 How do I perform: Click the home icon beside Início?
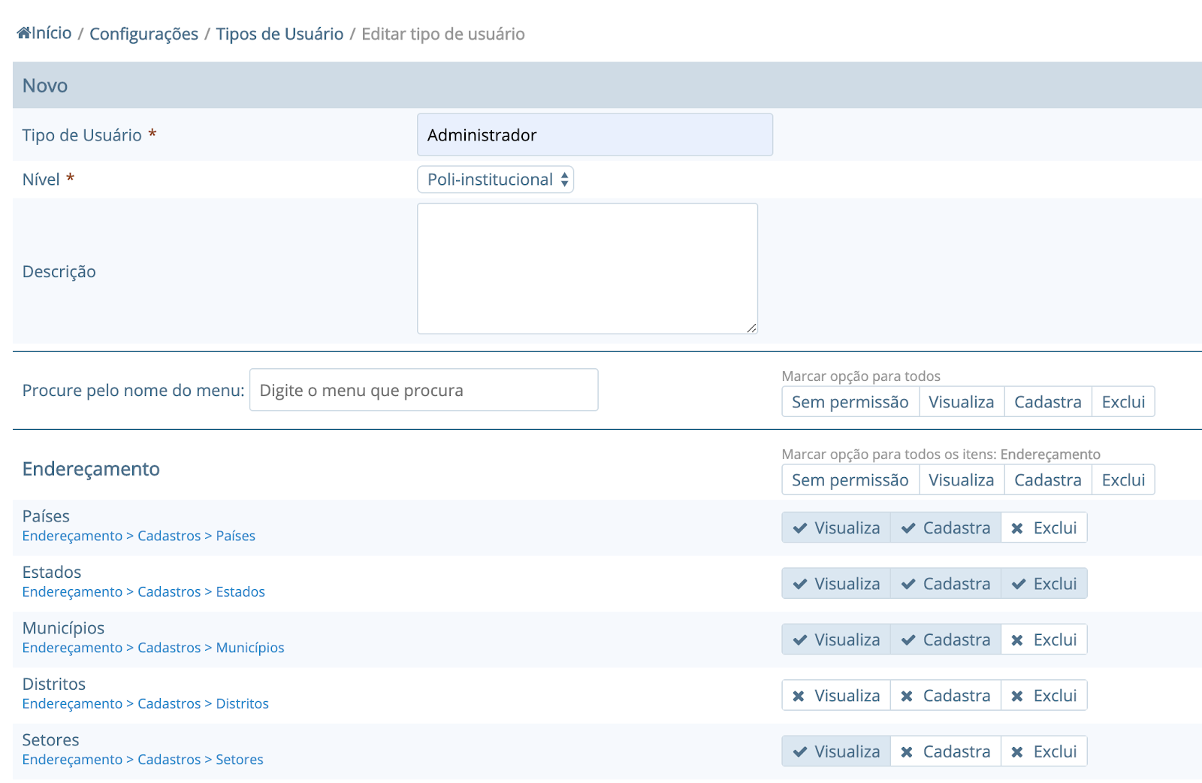24,33
